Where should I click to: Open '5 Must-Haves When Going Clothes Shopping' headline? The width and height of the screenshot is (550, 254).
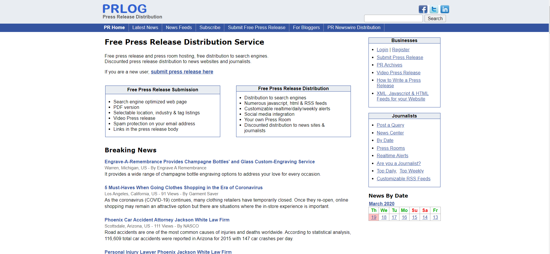pyautogui.click(x=184, y=187)
